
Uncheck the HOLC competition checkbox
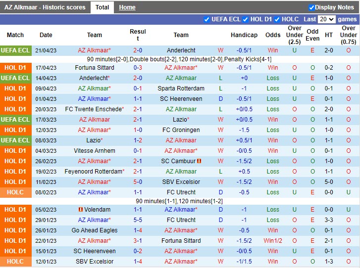pos(277,19)
